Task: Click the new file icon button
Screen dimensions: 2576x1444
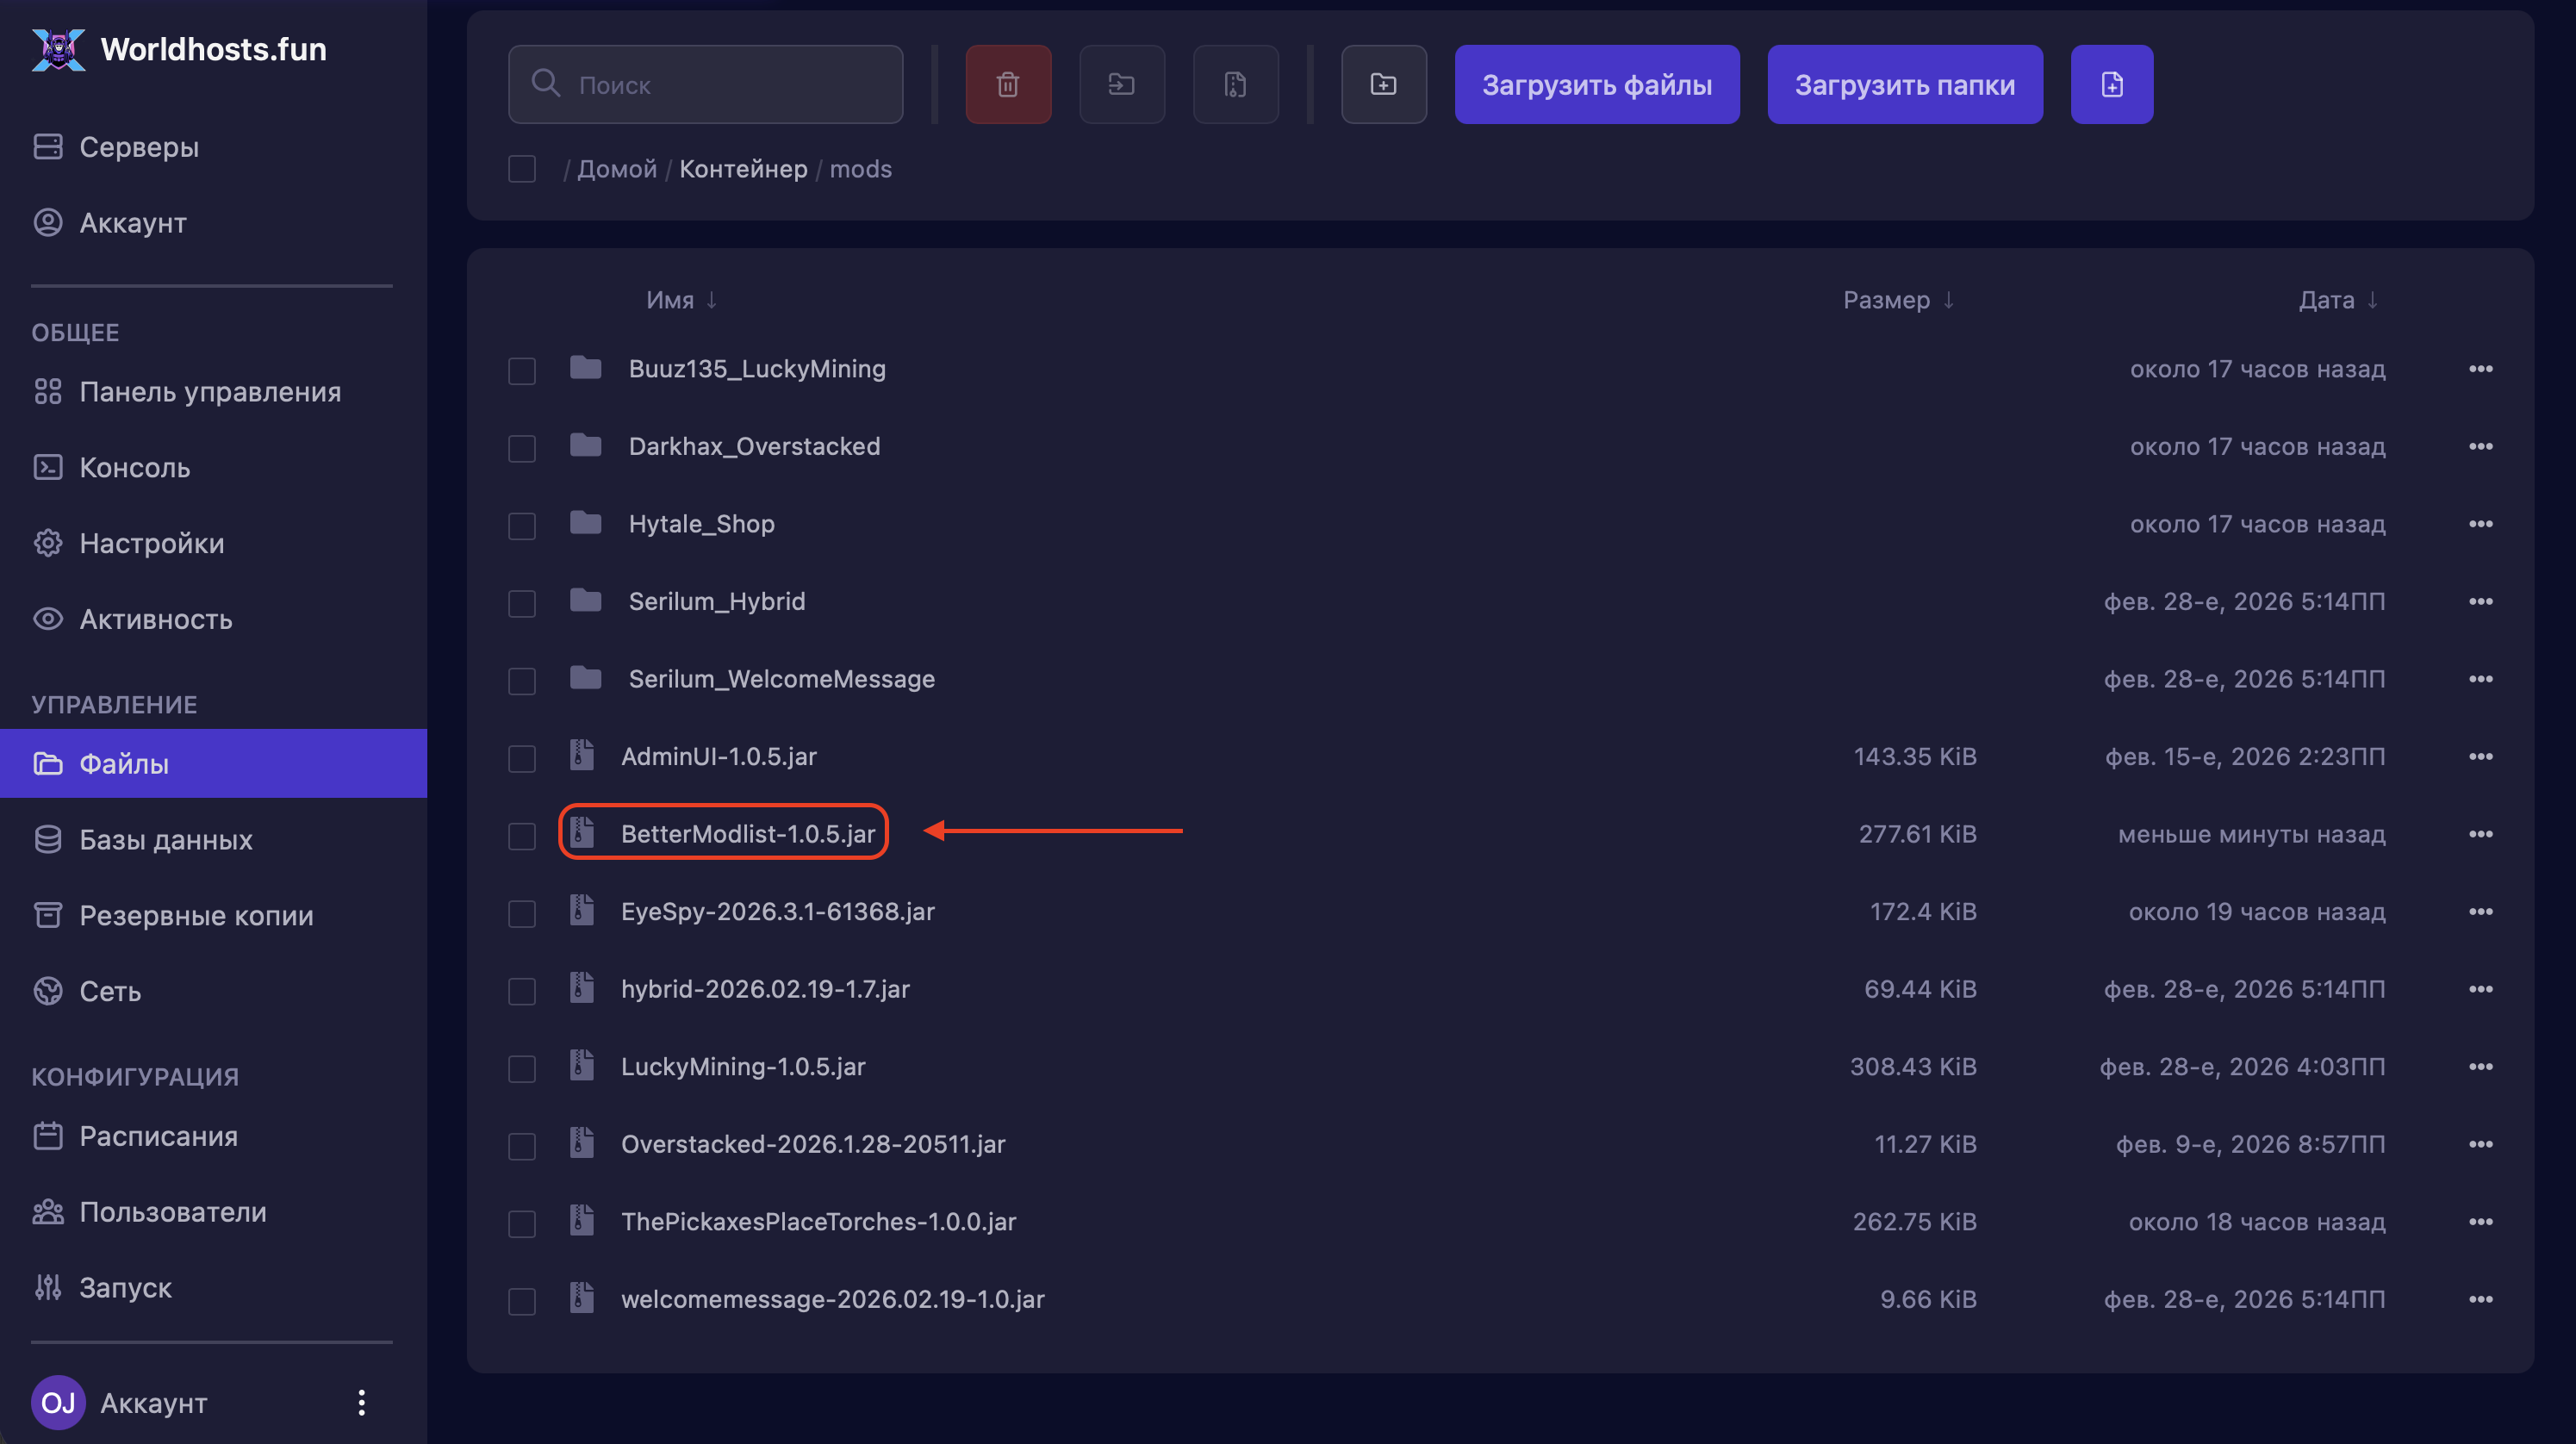Action: pyautogui.click(x=2111, y=85)
